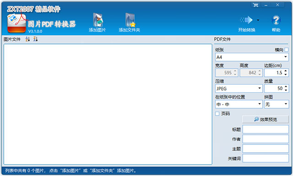Tick the 页码 (page number) checkbox
The width and height of the screenshot is (293, 176).
click(217, 113)
